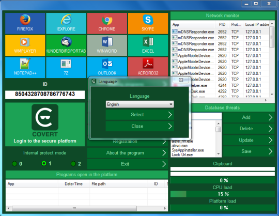Viewport: 279px width, 216px height.
Task: Select internal protect mode 1
Action: [x=44, y=163]
